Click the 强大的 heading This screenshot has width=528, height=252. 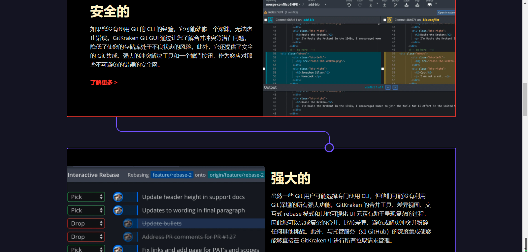click(291, 178)
